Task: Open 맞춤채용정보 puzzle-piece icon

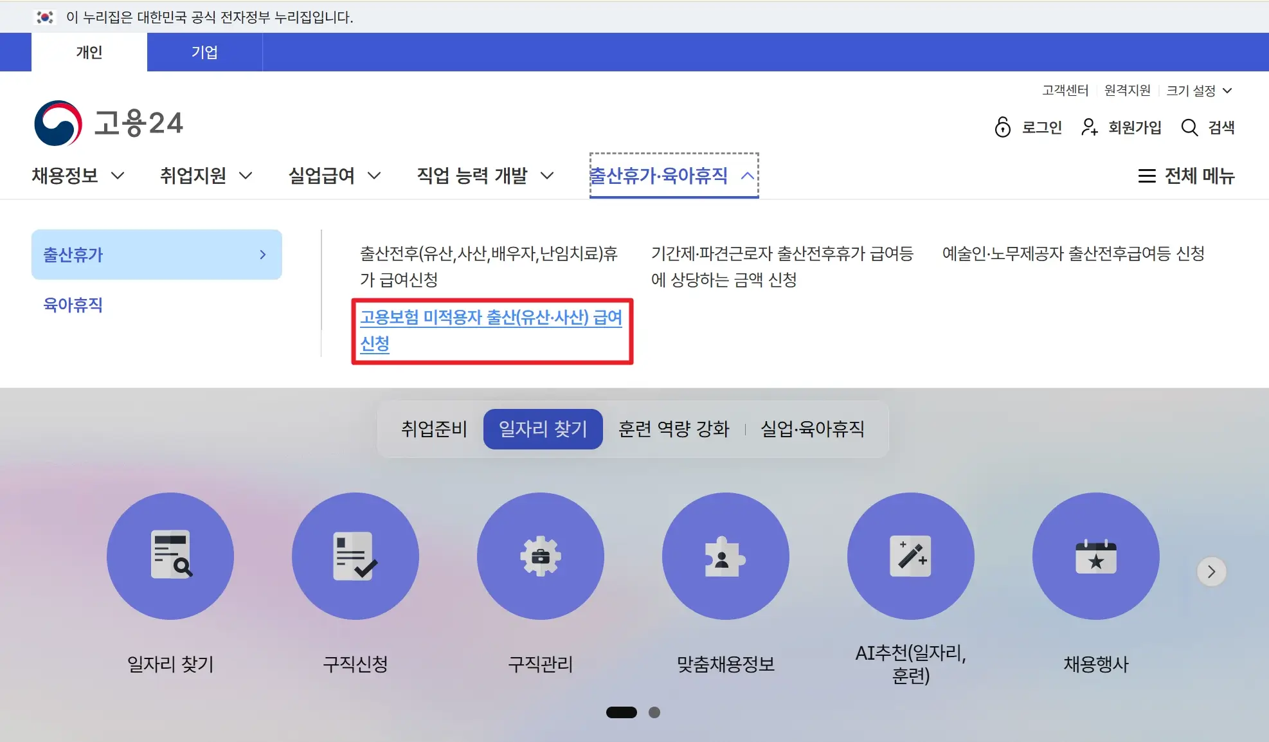Action: pos(725,557)
